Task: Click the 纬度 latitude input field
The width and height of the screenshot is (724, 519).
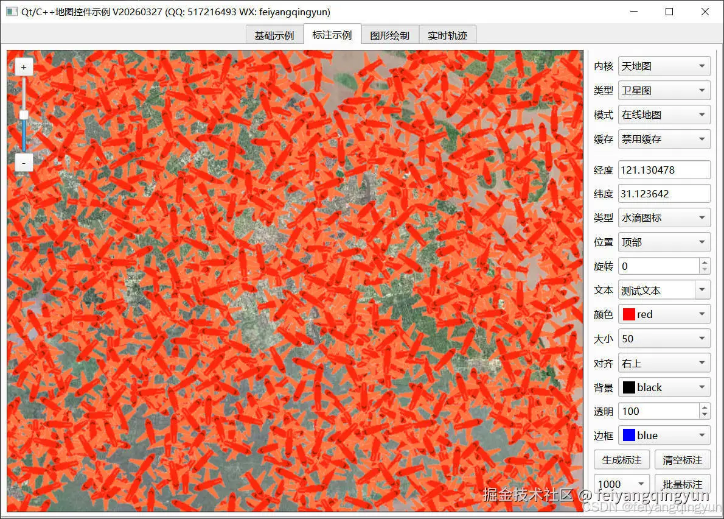Action: coord(664,194)
